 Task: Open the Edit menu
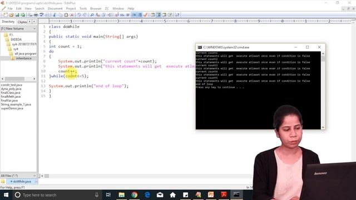(x=18, y=9)
